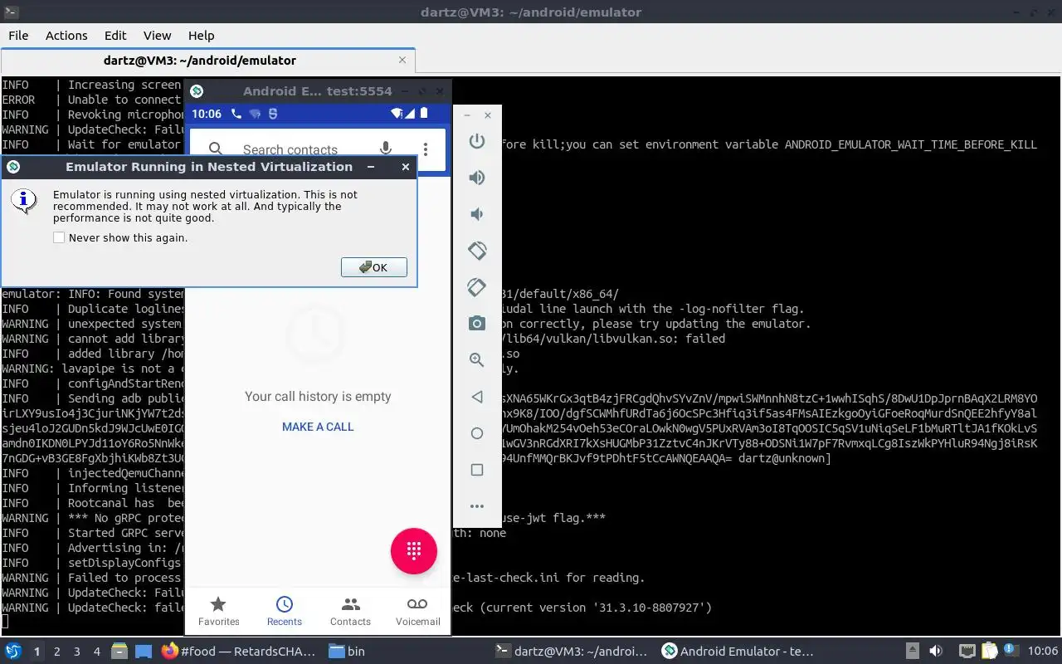Screen dimensions: 1062x664
Task: Open the Help menu
Action: coord(201,36)
